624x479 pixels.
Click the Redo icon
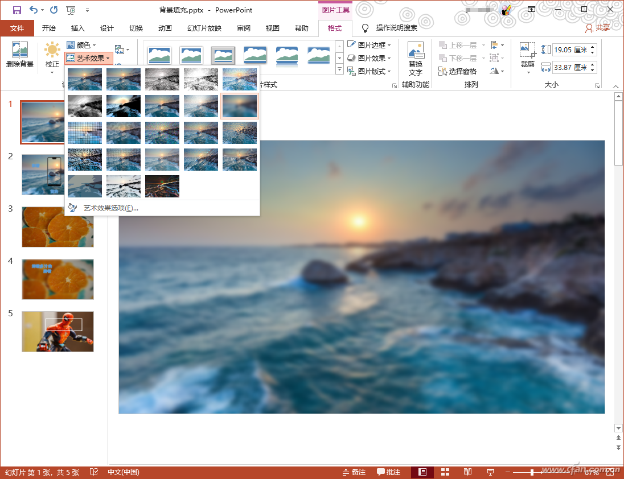[x=54, y=10]
